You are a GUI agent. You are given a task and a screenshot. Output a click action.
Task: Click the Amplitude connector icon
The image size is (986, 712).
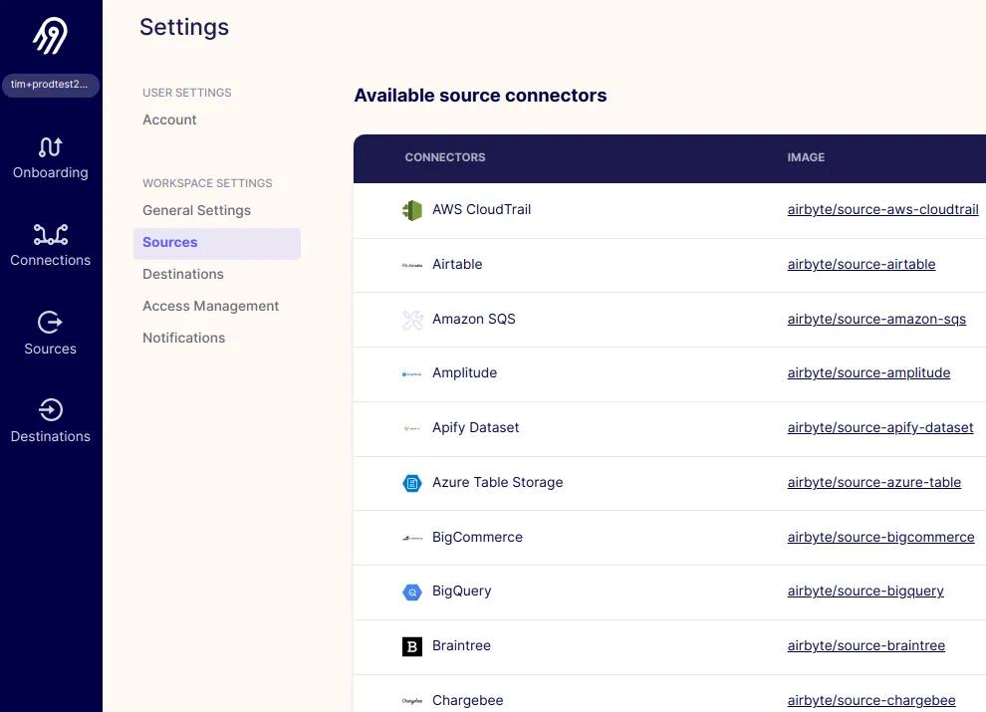coord(412,373)
